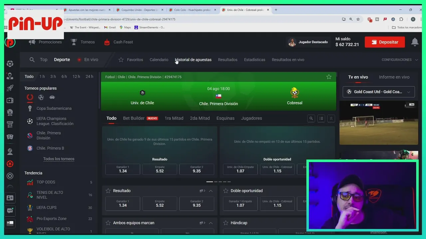Favorite the match with header star
The height and width of the screenshot is (239, 426).
coord(329,77)
